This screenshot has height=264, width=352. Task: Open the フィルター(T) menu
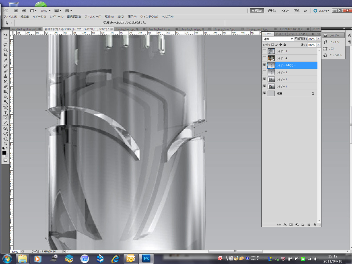tap(93, 17)
